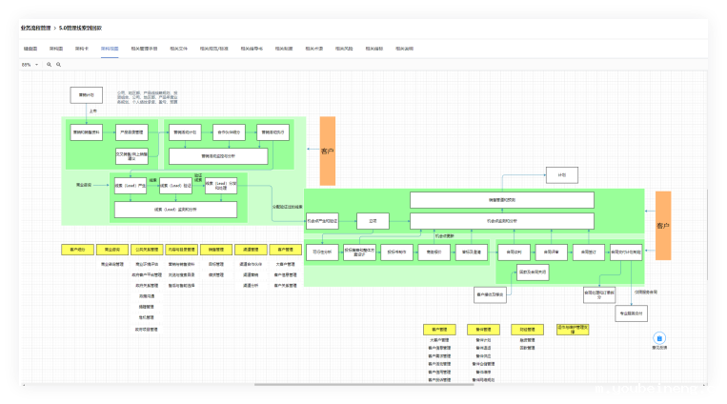Open the blue 意见反馈 feedback icon
This screenshot has width=727, height=404.
[659, 338]
